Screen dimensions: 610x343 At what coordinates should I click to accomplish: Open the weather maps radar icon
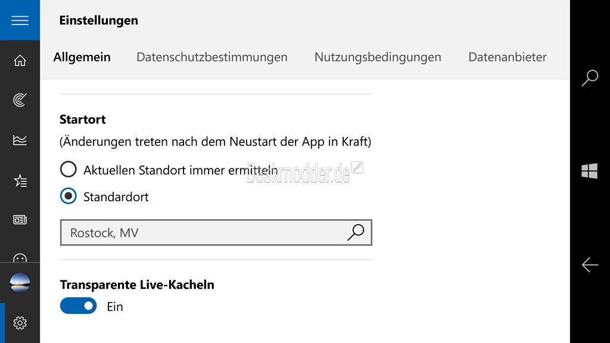click(20, 100)
